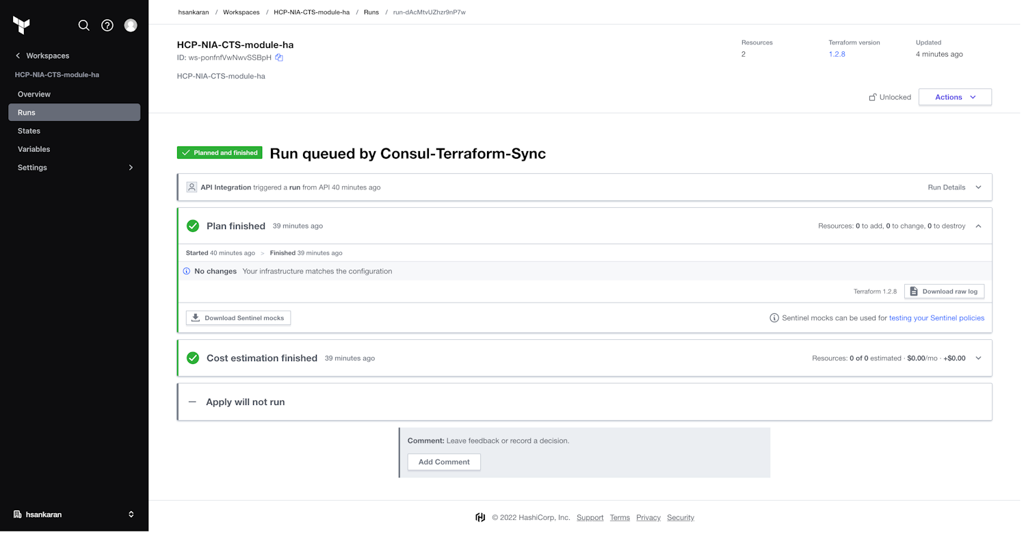This screenshot has width=1026, height=537.
Task: Open the user avatar account menu
Action: click(x=131, y=25)
